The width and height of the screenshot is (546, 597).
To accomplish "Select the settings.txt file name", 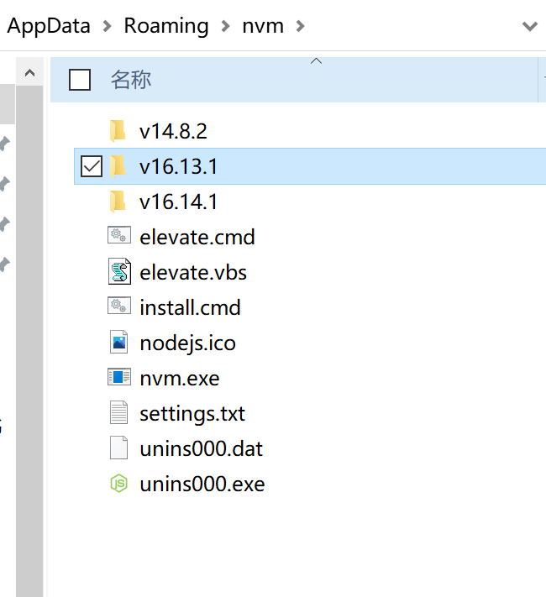I will pyautogui.click(x=192, y=413).
